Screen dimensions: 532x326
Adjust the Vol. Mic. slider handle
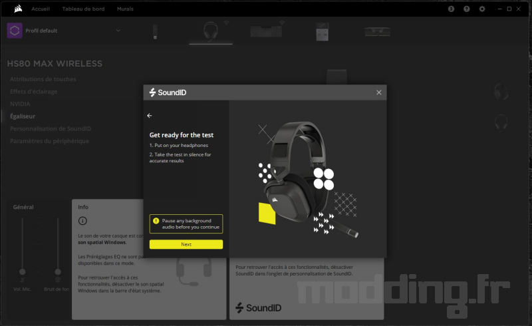click(23, 271)
